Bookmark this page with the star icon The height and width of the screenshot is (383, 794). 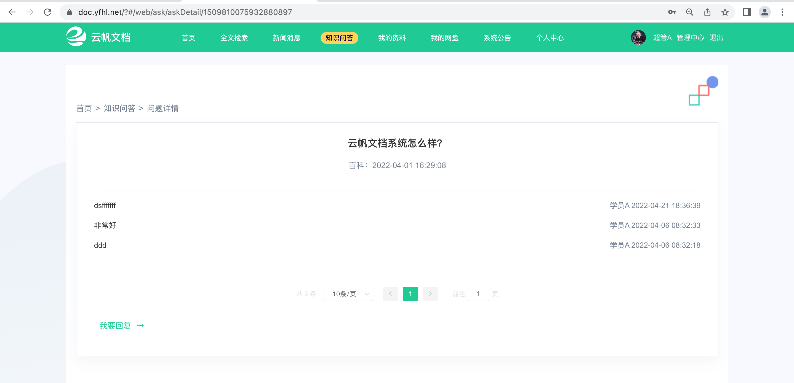(x=725, y=12)
